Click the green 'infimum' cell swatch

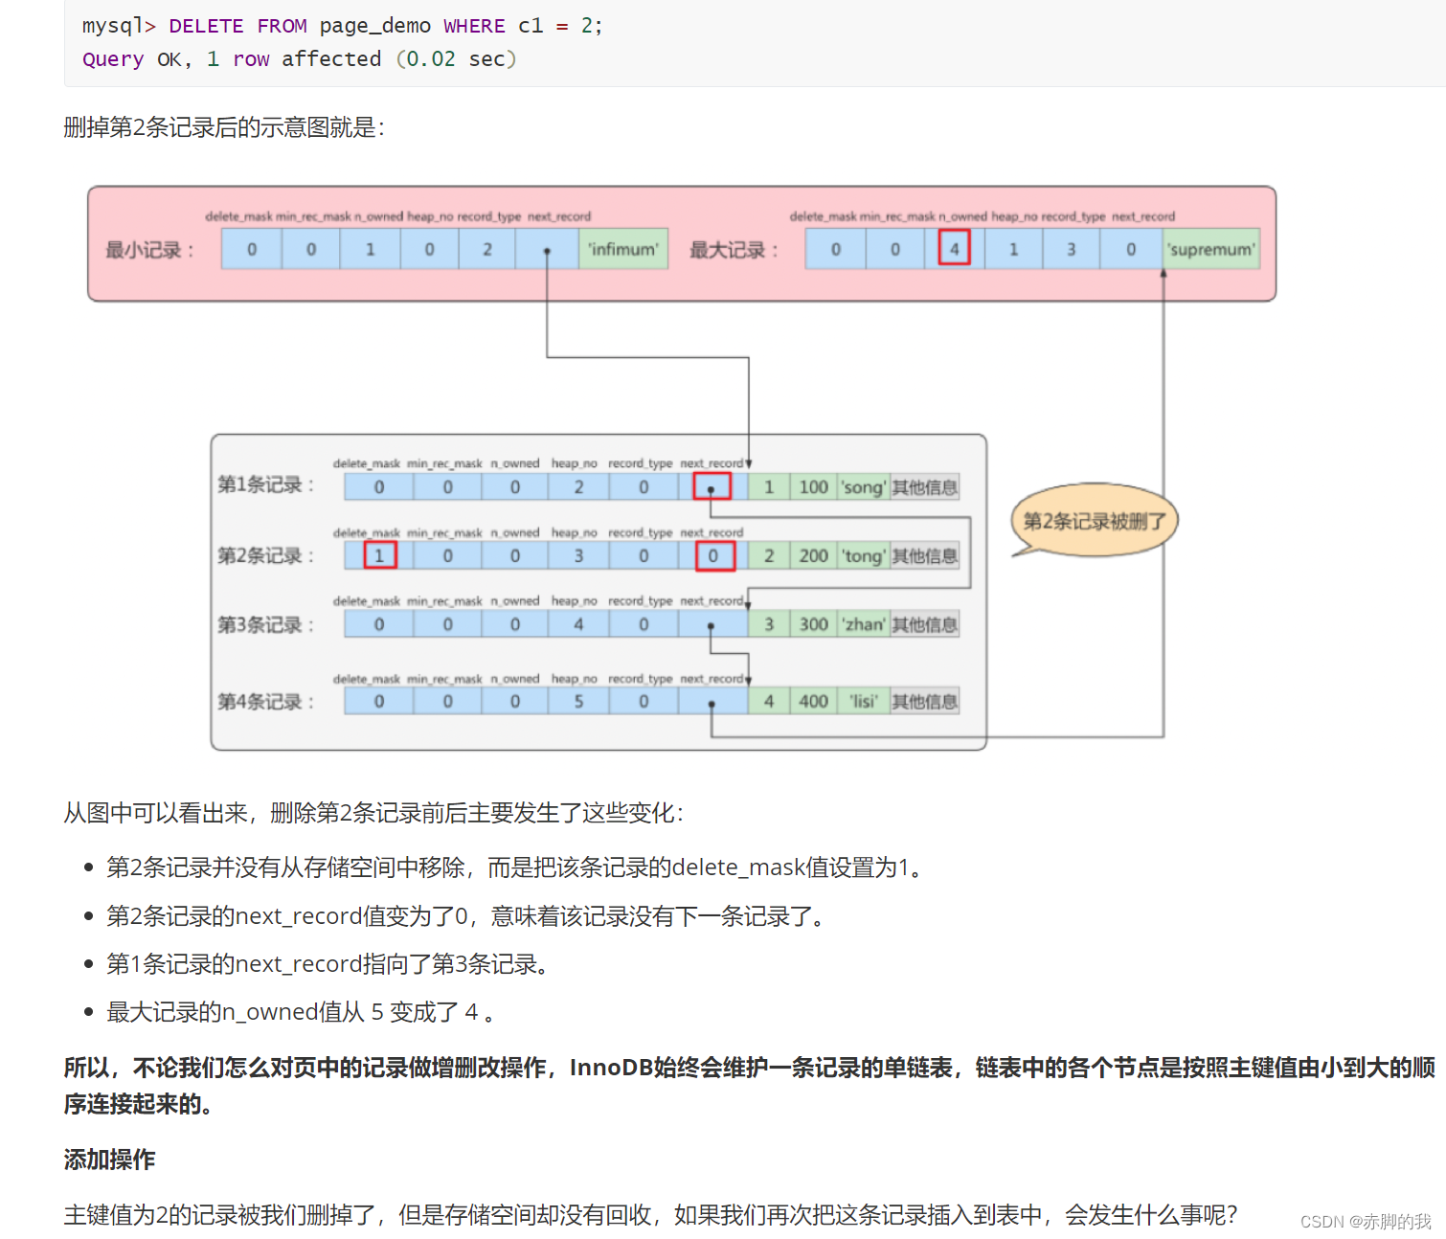(x=622, y=249)
